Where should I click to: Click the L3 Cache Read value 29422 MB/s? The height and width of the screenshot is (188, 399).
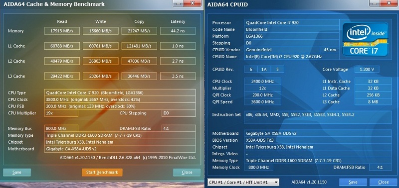tap(62, 76)
